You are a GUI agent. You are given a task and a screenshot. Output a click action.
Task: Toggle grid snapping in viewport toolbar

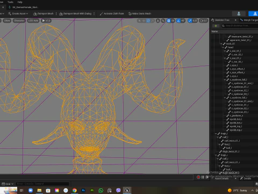point(168,20)
